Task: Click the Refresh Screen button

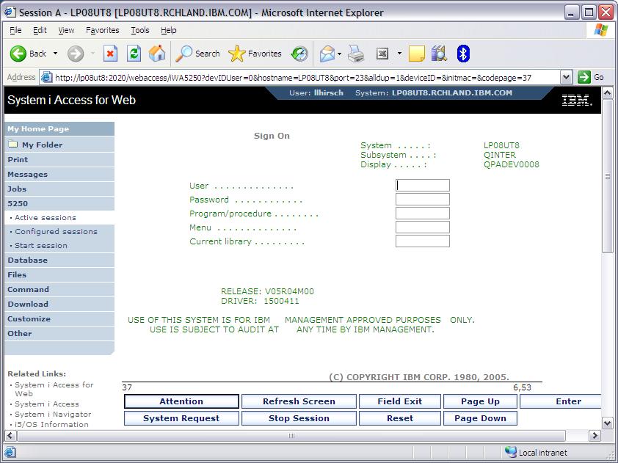Action: coord(299,401)
